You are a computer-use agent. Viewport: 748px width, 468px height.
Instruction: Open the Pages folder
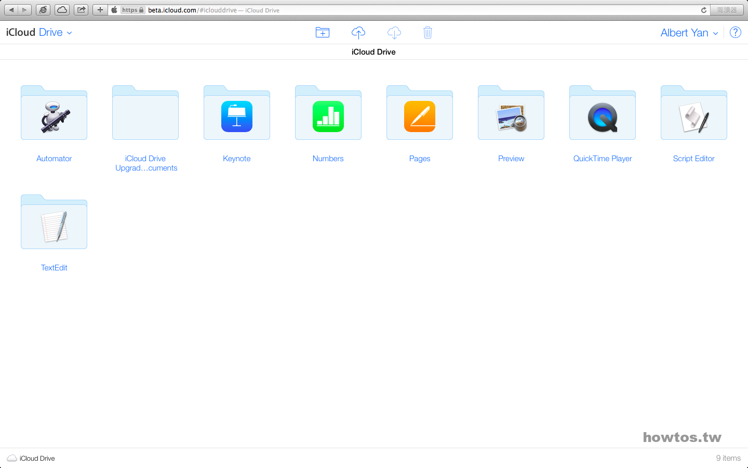(x=420, y=113)
